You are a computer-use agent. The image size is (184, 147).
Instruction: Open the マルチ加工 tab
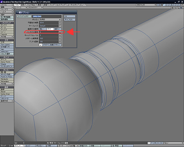31,5
